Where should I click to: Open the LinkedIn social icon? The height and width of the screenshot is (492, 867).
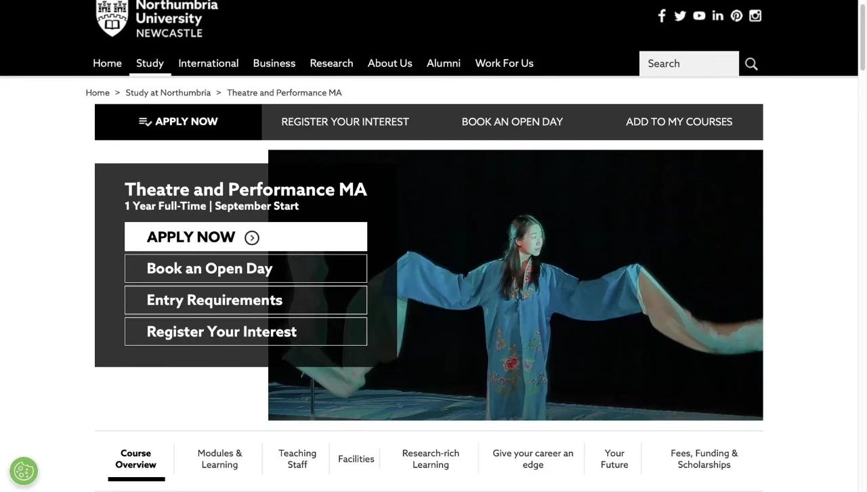718,16
